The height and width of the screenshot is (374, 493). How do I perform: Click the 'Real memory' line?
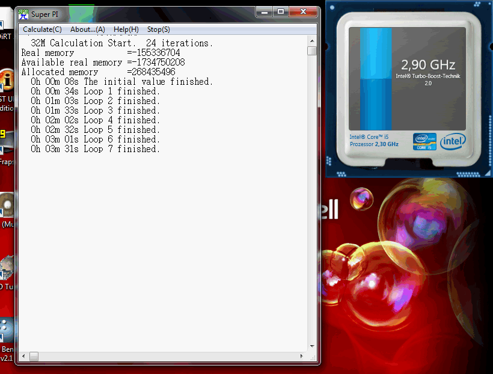(100, 53)
